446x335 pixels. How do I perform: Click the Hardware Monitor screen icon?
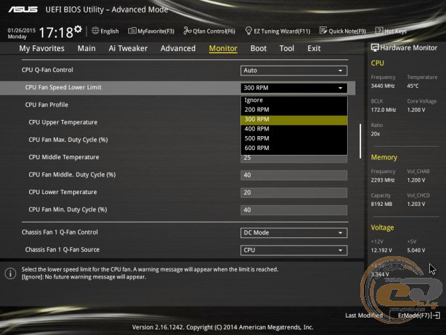375,47
